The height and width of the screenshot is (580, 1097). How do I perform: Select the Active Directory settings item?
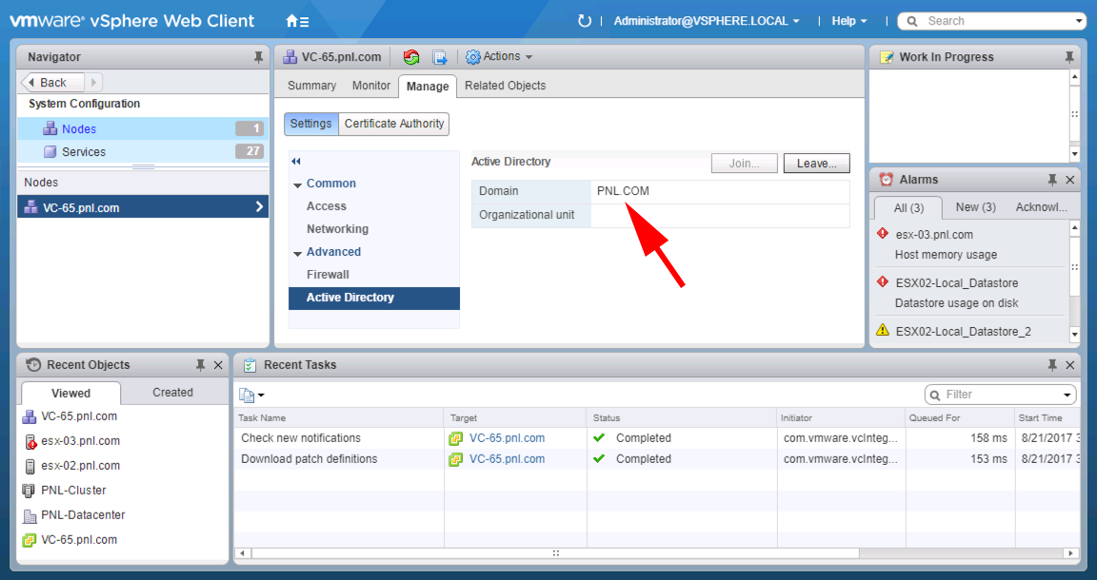point(374,298)
